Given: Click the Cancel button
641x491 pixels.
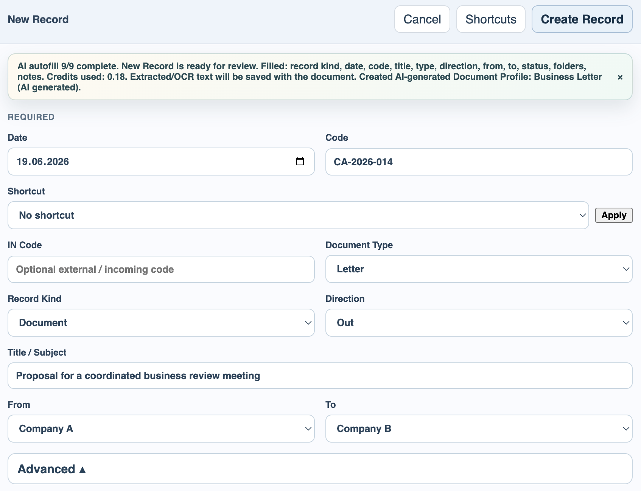Looking at the screenshot, I should coord(422,19).
